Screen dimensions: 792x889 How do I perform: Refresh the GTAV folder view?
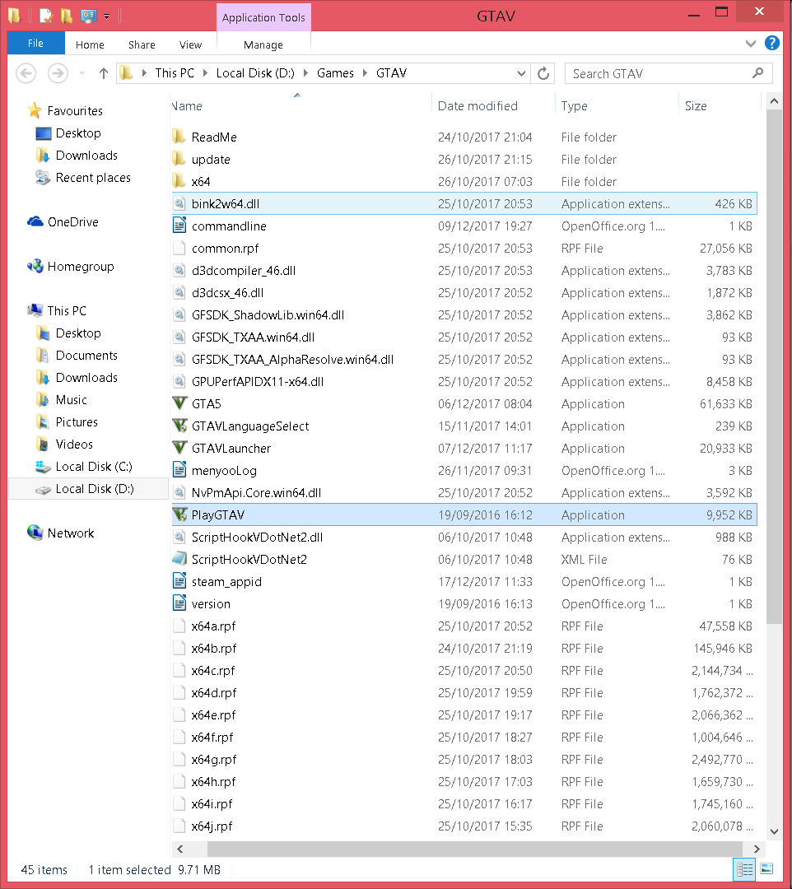pyautogui.click(x=543, y=73)
